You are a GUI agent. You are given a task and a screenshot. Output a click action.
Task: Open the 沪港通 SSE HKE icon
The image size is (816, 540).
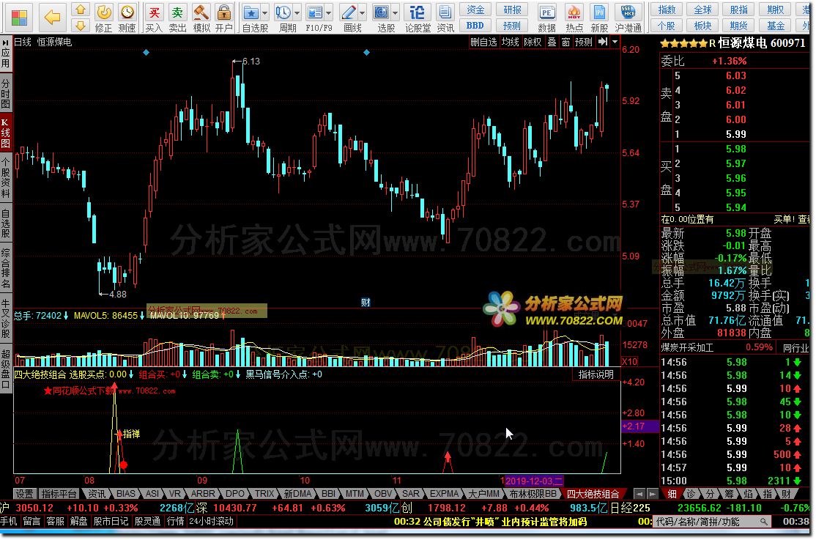[x=628, y=12]
